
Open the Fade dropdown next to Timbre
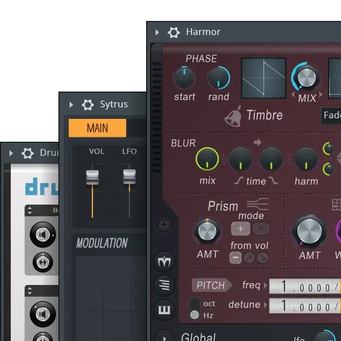point(331,115)
